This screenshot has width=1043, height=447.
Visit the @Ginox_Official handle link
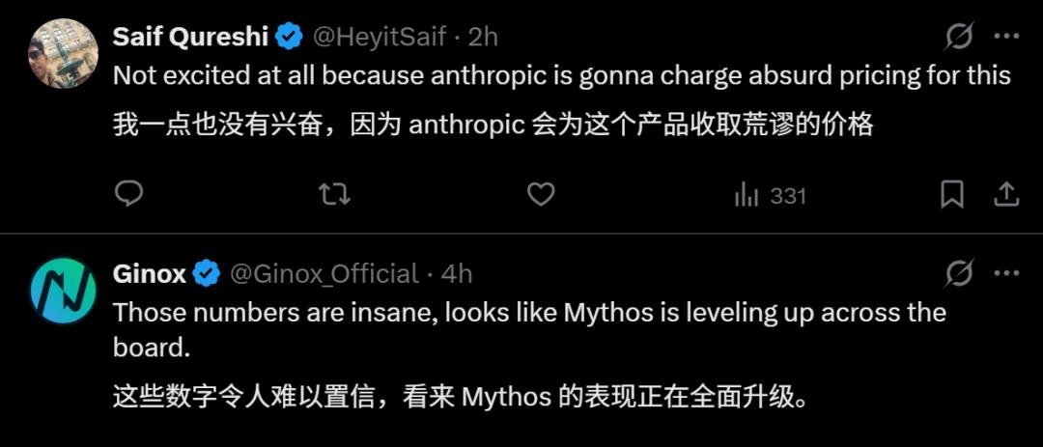pos(324,274)
